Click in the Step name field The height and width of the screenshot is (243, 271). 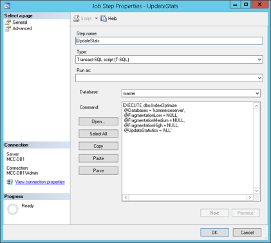pos(169,40)
